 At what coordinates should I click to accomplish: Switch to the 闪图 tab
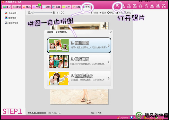click(66, 7)
